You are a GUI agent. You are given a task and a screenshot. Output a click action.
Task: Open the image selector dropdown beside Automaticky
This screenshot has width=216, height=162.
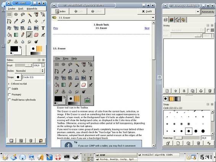pos(198,12)
